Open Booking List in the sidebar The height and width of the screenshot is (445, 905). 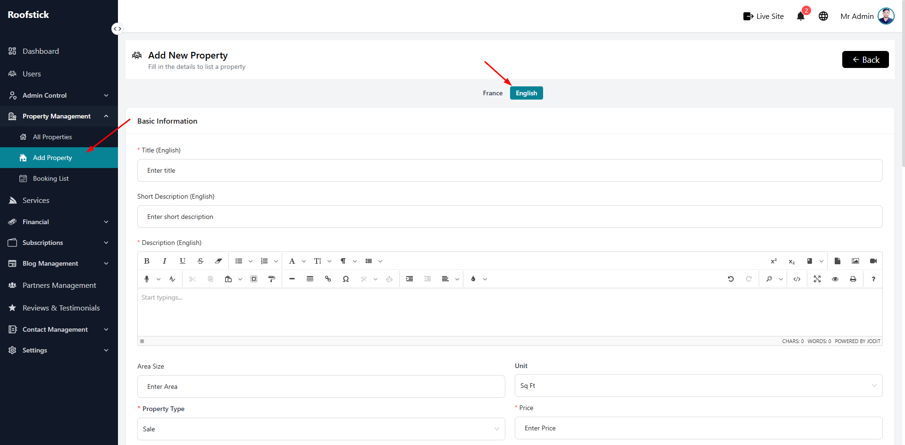point(59,178)
